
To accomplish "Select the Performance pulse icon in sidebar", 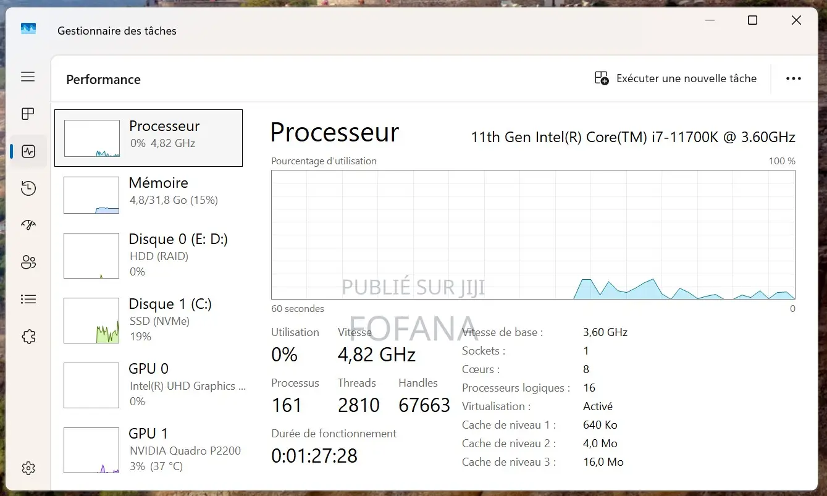I will pyautogui.click(x=27, y=151).
